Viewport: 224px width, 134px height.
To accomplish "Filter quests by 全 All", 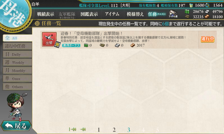I will point(17,38).
